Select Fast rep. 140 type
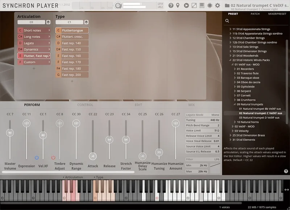290x210 pixels. tap(72, 43)
